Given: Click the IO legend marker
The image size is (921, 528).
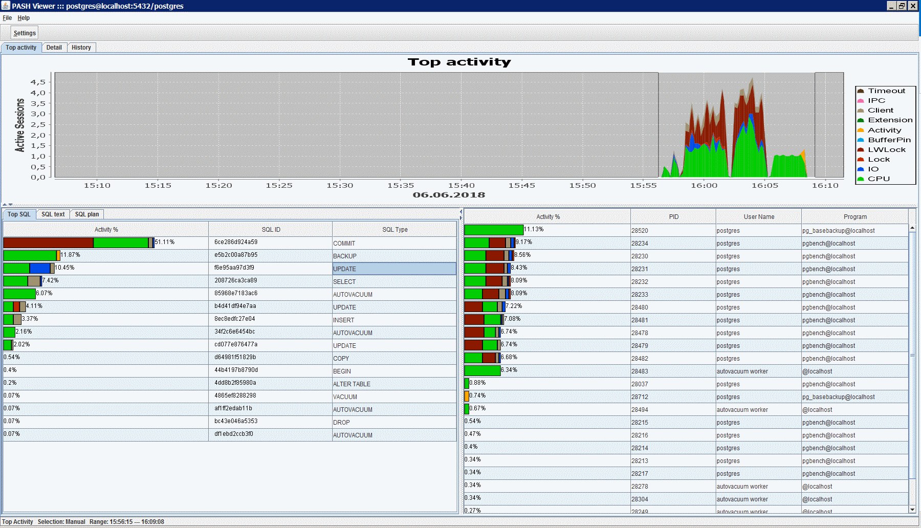Looking at the screenshot, I should click(861, 169).
